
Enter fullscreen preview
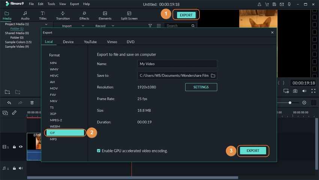point(313,91)
